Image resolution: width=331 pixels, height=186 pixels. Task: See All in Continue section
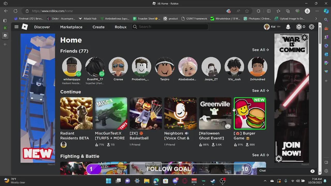(260, 91)
